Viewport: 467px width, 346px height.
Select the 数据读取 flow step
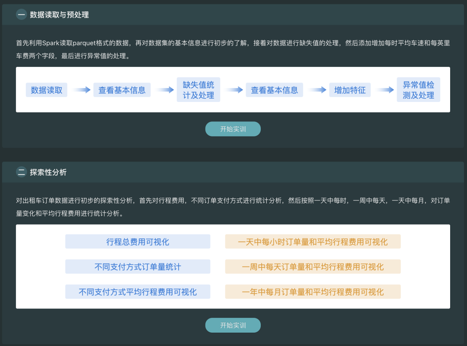[x=46, y=90]
